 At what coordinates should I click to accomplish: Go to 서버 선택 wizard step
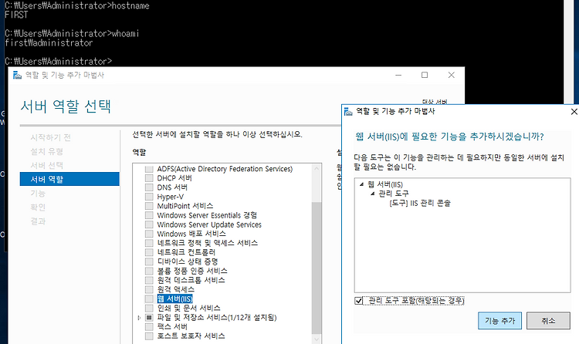click(x=46, y=165)
